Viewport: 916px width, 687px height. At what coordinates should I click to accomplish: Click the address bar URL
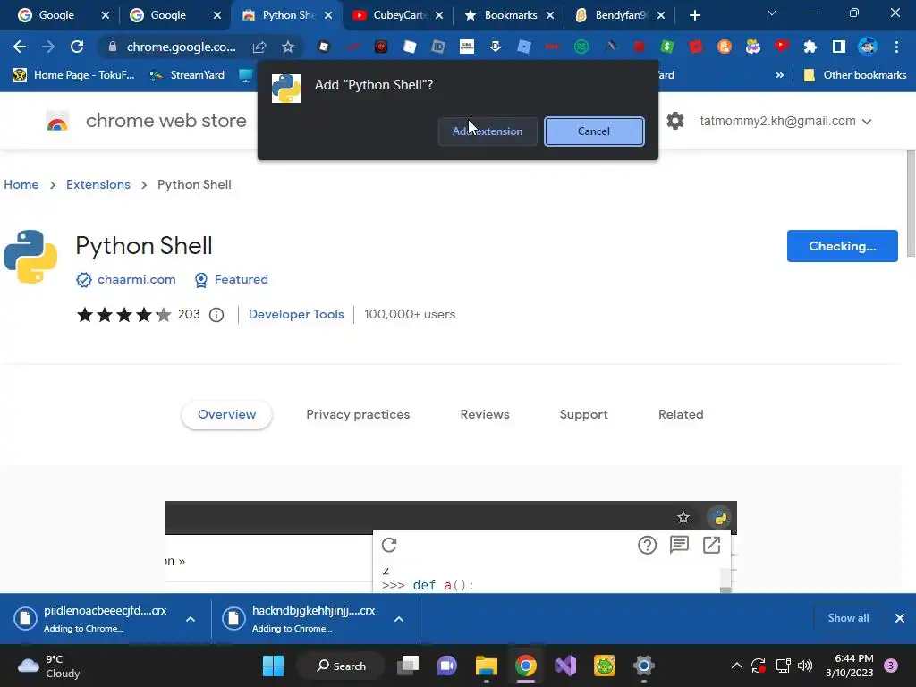point(181,47)
